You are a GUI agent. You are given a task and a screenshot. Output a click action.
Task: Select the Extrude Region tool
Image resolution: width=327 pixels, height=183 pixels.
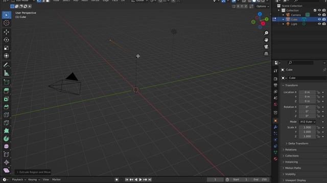pos(7,90)
